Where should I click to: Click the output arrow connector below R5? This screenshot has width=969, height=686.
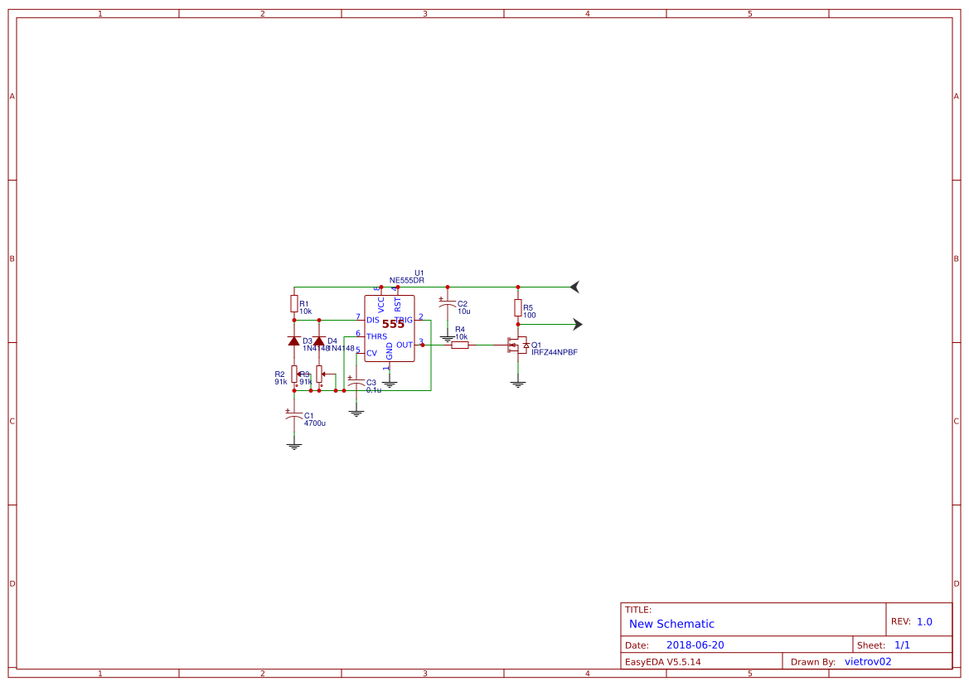click(577, 324)
